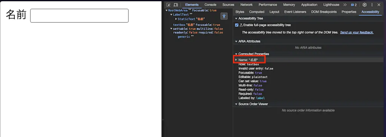This screenshot has height=137, width=386.
Task: Select the Layout sidebar tab
Action: point(274,12)
